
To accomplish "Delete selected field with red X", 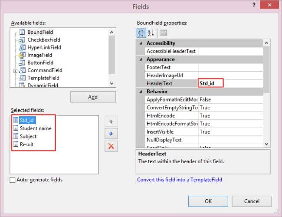I will tap(111, 146).
